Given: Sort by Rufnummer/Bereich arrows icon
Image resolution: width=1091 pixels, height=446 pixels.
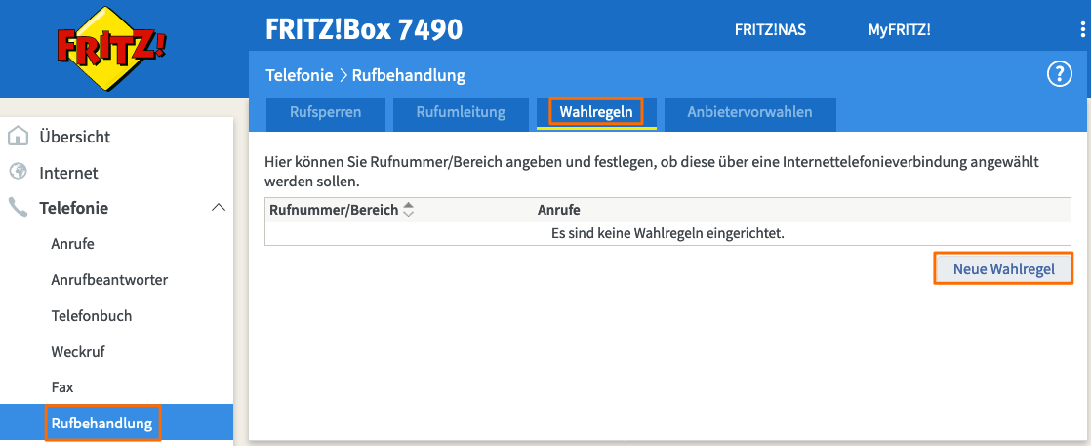Looking at the screenshot, I should point(409,210).
